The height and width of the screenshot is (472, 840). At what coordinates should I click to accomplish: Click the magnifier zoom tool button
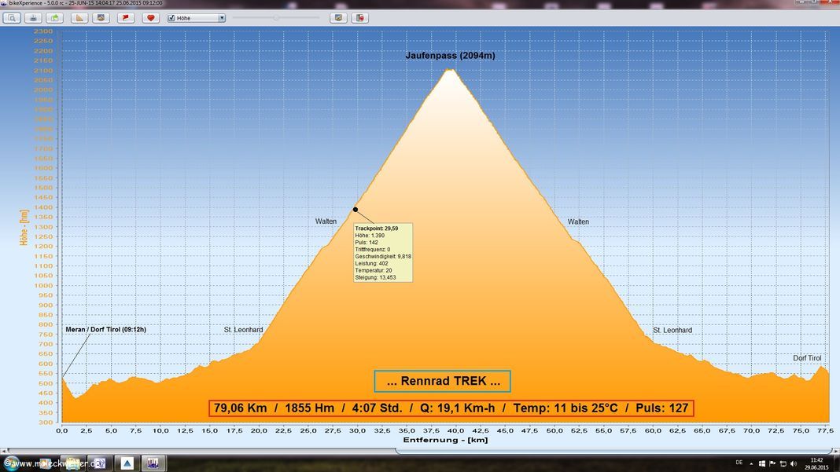click(x=12, y=17)
